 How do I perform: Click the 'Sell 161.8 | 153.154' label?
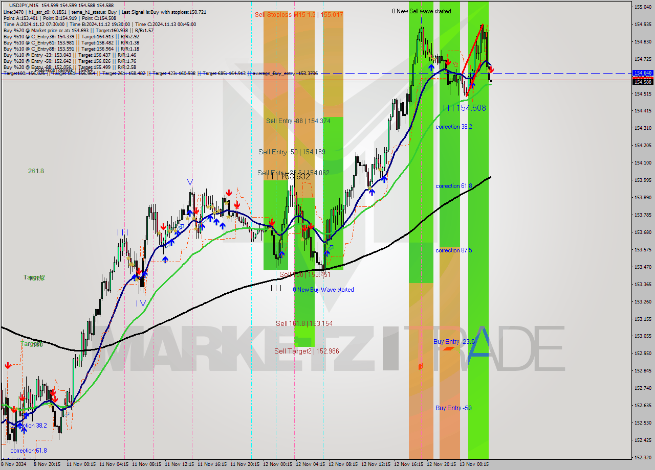click(304, 323)
